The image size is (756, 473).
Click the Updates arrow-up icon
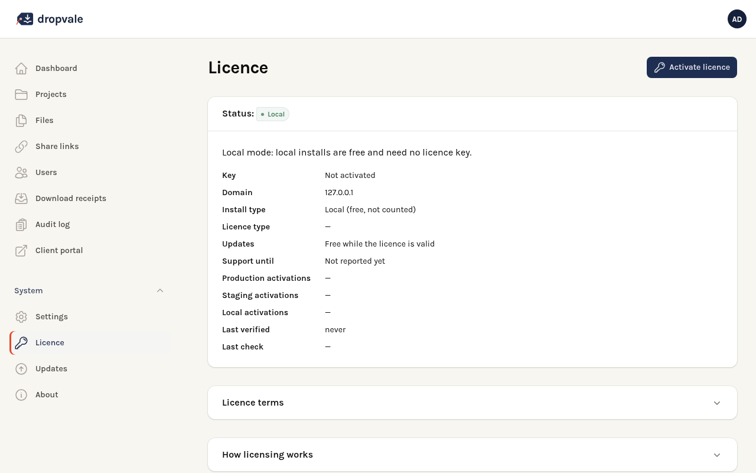[x=21, y=369]
